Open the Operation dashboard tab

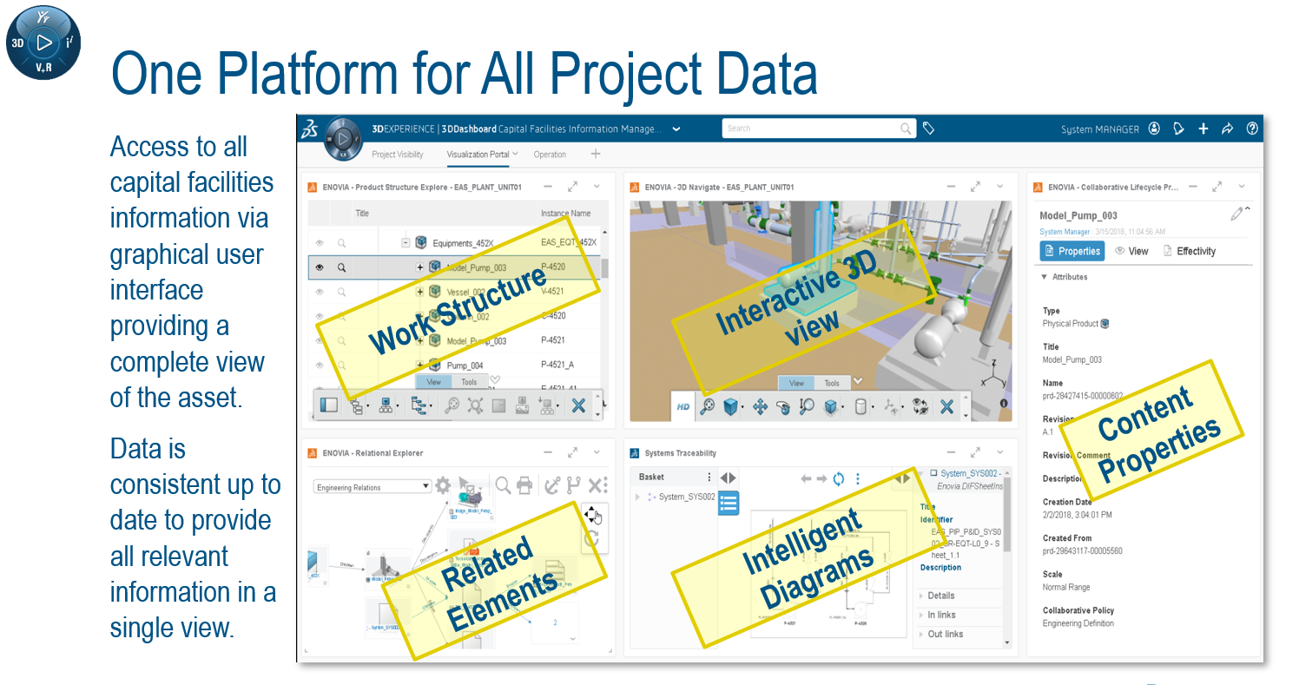point(550,155)
